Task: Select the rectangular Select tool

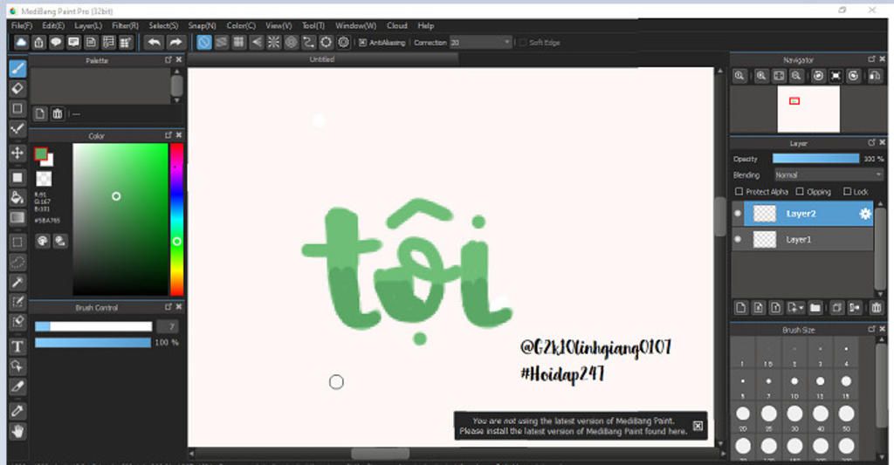Action: point(17,243)
